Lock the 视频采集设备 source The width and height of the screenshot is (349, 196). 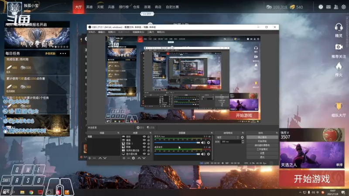[x=148, y=150]
